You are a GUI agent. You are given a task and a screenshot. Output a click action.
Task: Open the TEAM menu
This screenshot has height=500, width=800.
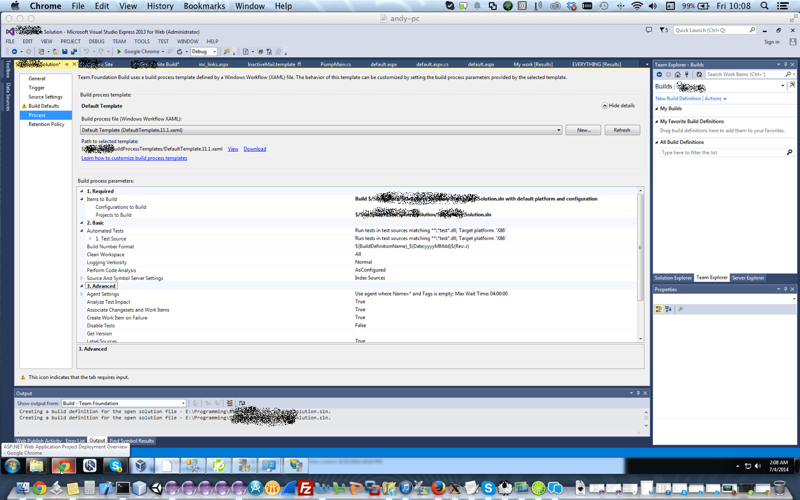[x=119, y=41]
